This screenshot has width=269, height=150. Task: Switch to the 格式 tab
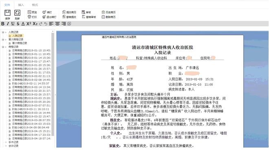click(35, 5)
